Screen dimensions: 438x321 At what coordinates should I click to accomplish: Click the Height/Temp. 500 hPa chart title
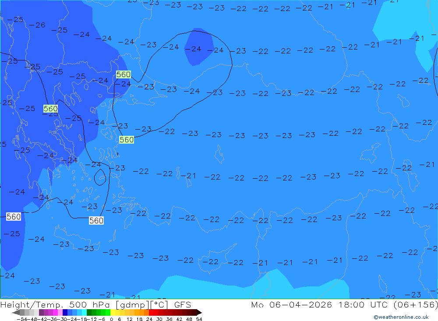(96, 304)
